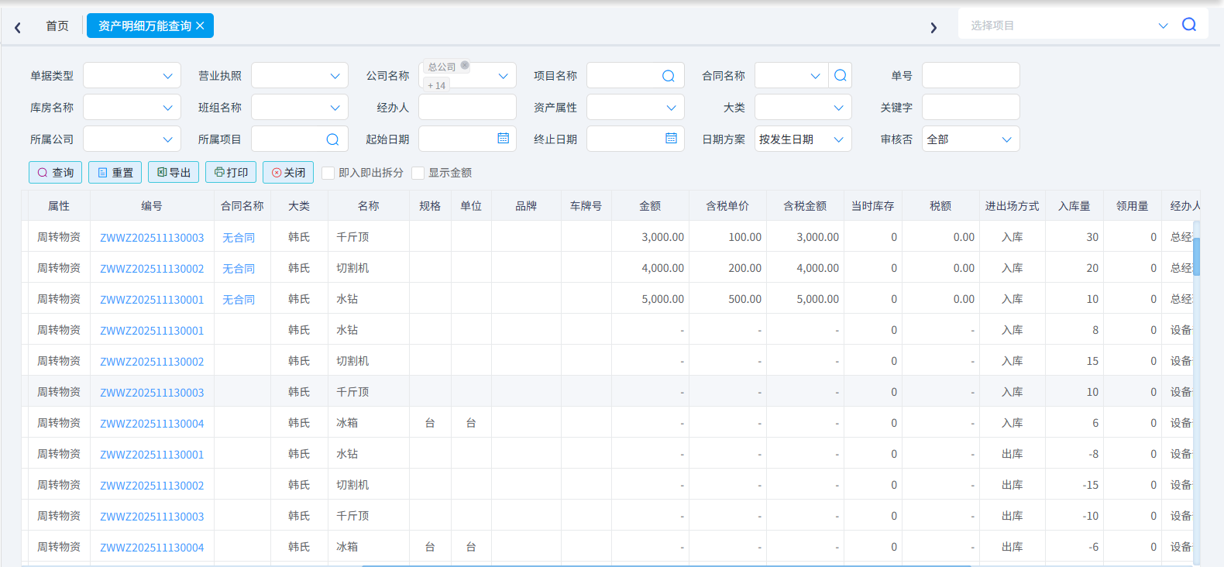Toggle the 显示金额 checkbox
The image size is (1224, 567).
coord(418,173)
